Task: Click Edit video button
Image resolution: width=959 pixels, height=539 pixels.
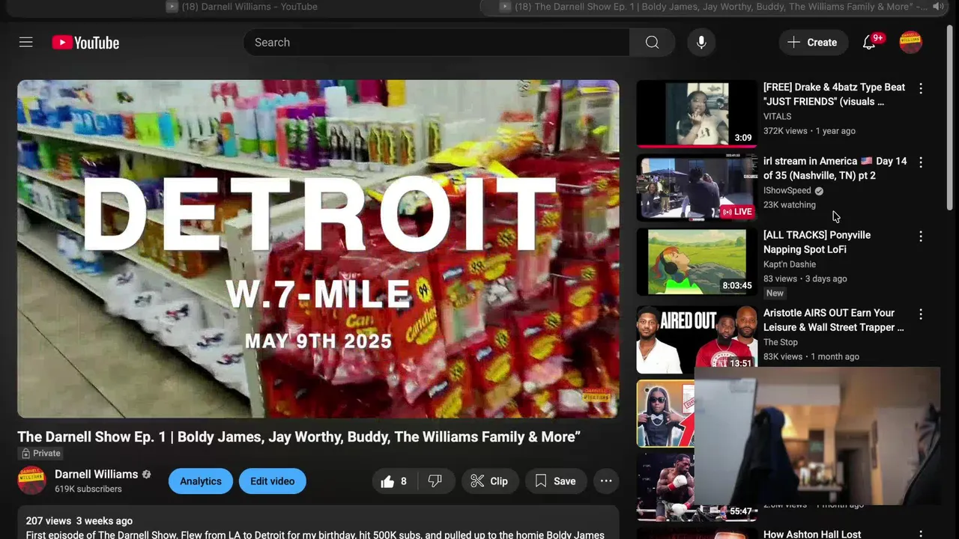Action: (x=273, y=481)
